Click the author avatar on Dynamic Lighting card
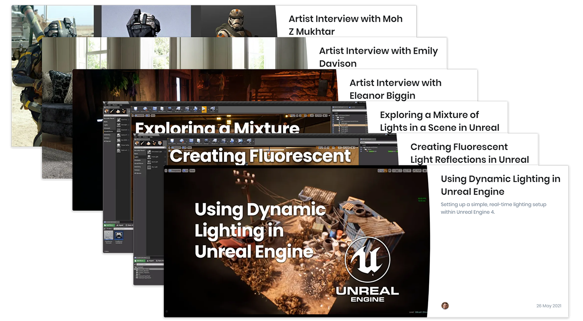Screen dimensions: 583x321 [445, 305]
